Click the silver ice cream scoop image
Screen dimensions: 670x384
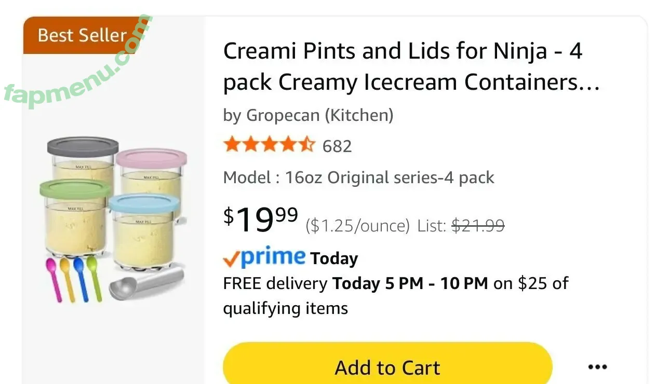[x=146, y=284]
